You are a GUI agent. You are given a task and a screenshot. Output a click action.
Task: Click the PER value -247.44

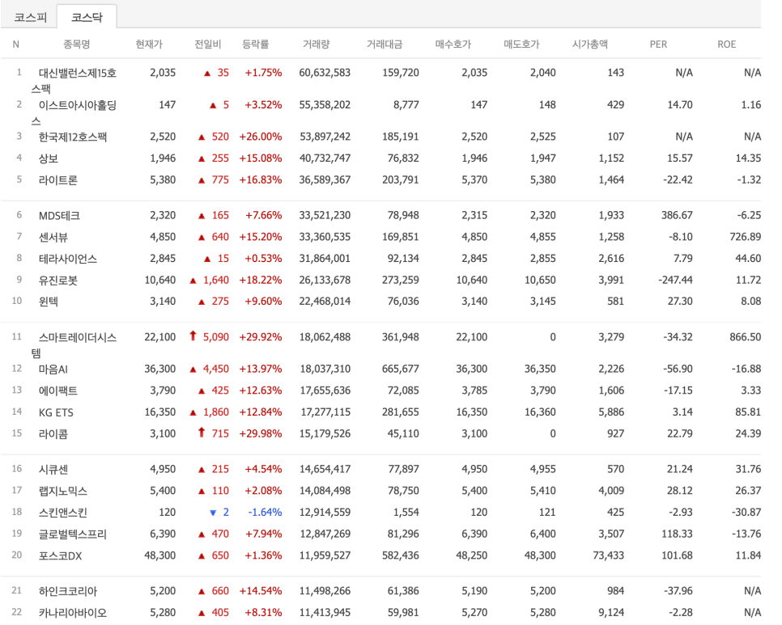coord(675,280)
